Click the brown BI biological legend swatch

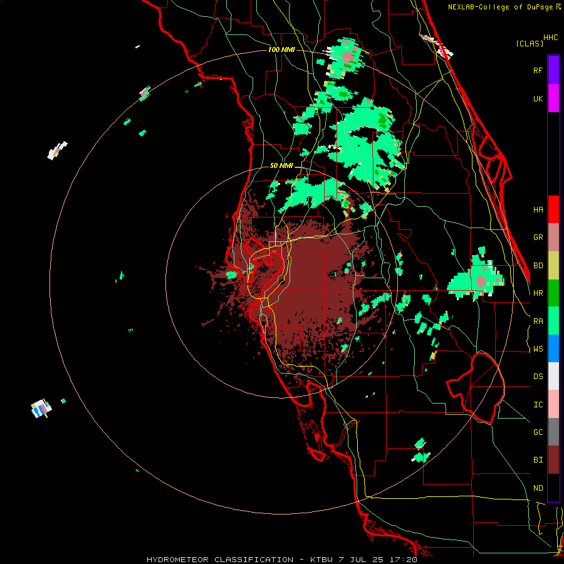pyautogui.click(x=553, y=460)
